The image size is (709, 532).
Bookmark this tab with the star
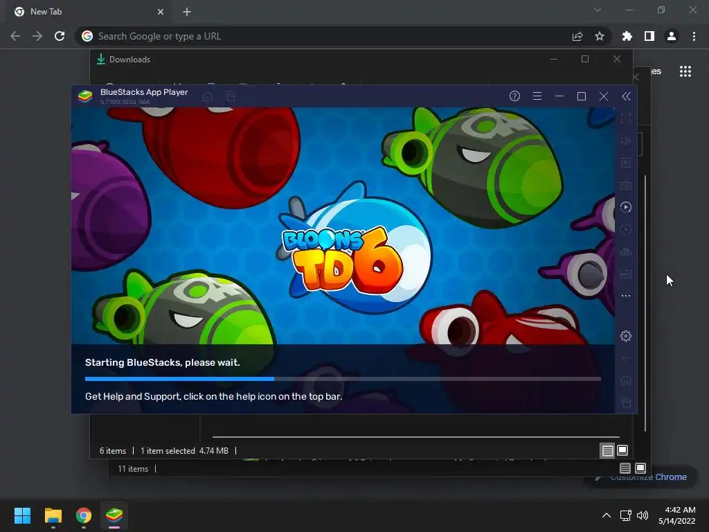(600, 36)
